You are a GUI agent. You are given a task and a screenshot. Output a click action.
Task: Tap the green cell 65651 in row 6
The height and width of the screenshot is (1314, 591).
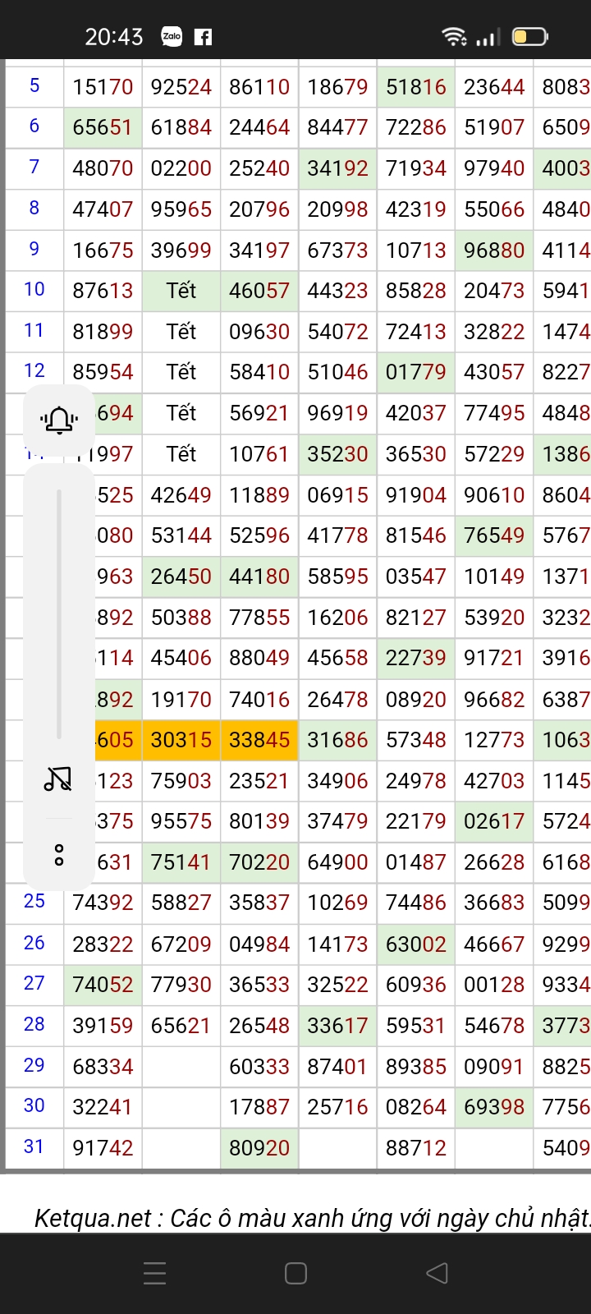(x=103, y=127)
